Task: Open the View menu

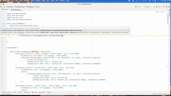Action: pos(21,1)
